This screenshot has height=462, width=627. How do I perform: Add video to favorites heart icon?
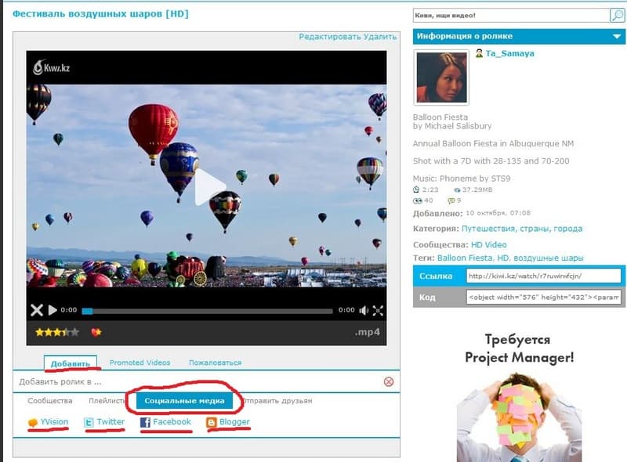(x=96, y=332)
